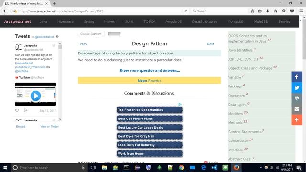Open the Firefox hamburger menu
Viewport: 306px width, 172px height.
click(301, 11)
